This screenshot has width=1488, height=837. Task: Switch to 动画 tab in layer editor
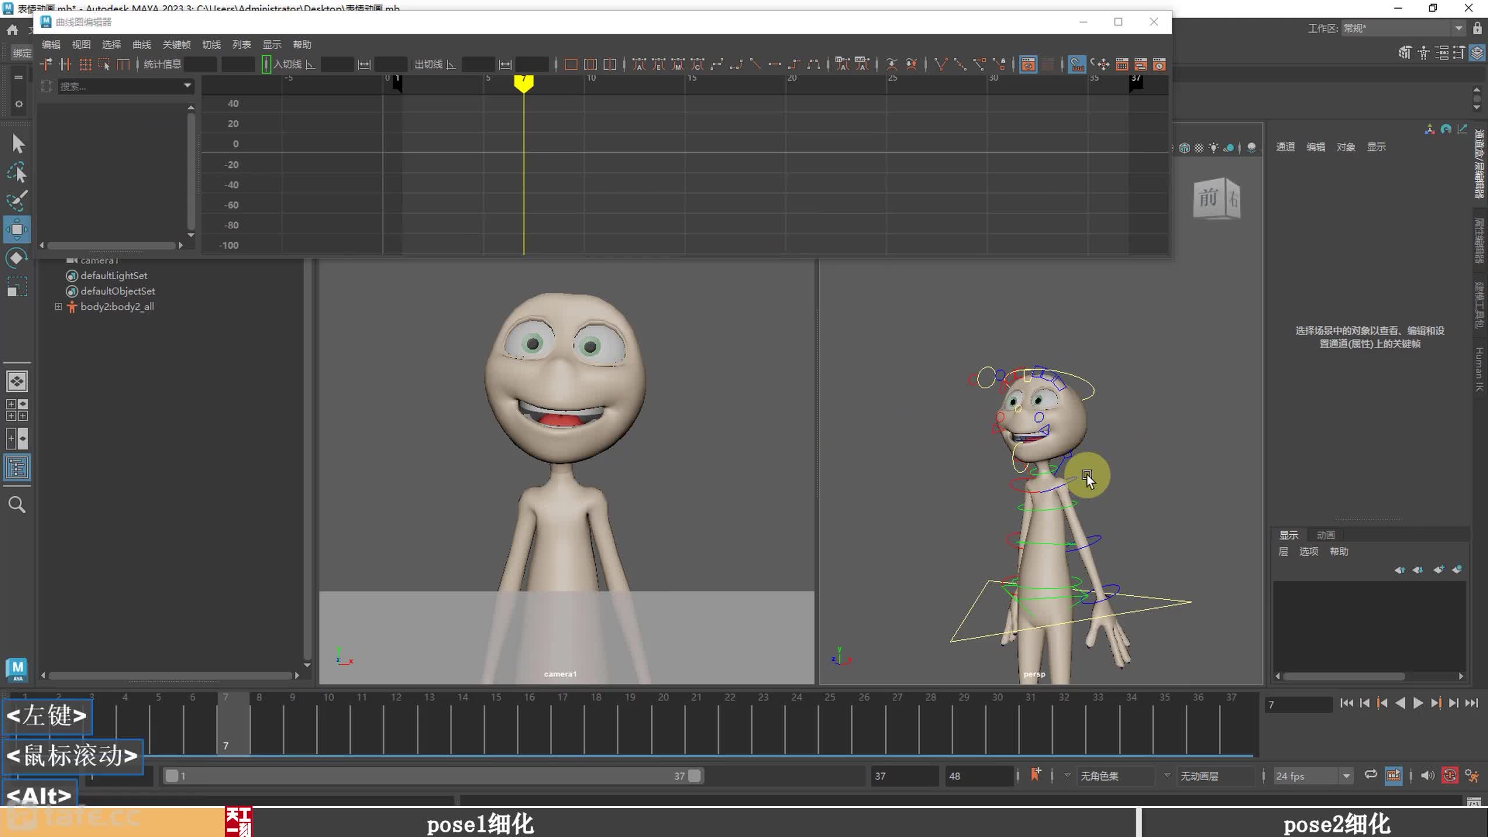1325,535
